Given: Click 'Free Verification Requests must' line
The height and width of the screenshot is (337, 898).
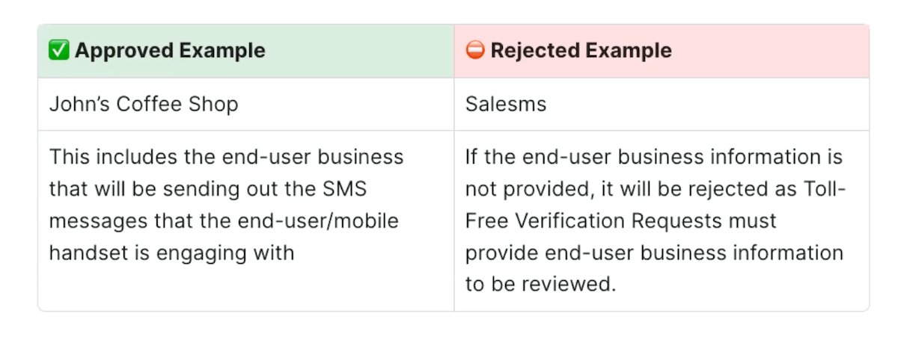Looking at the screenshot, I should click(621, 221).
